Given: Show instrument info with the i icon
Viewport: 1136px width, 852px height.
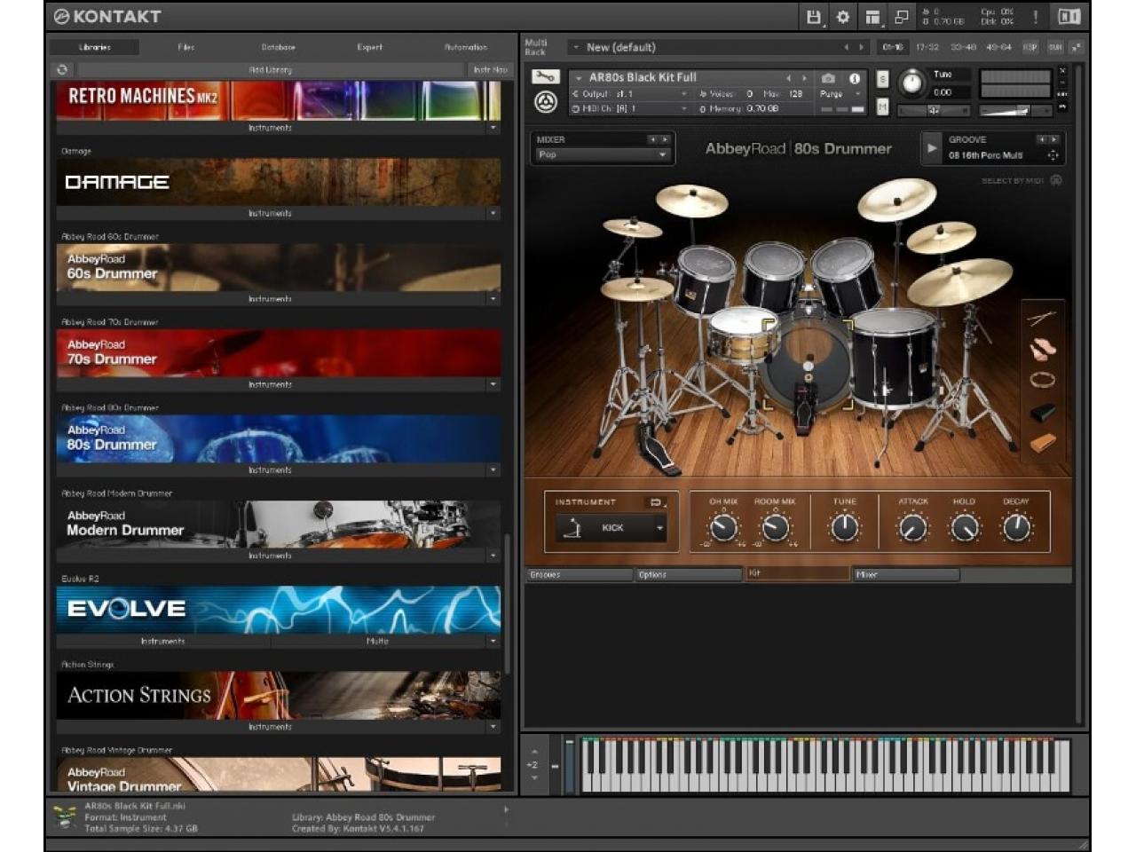Looking at the screenshot, I should tap(855, 78).
